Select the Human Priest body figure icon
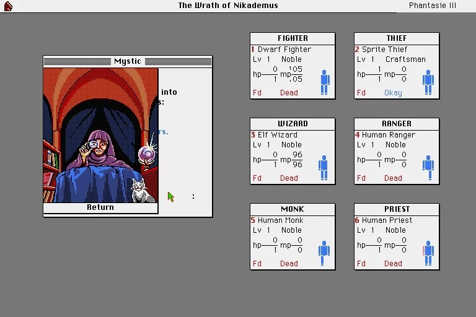This screenshot has height=317, width=476. click(428, 253)
